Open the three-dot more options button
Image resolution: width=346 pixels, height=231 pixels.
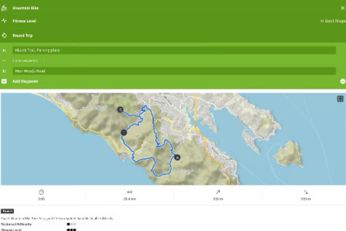pos(343,81)
